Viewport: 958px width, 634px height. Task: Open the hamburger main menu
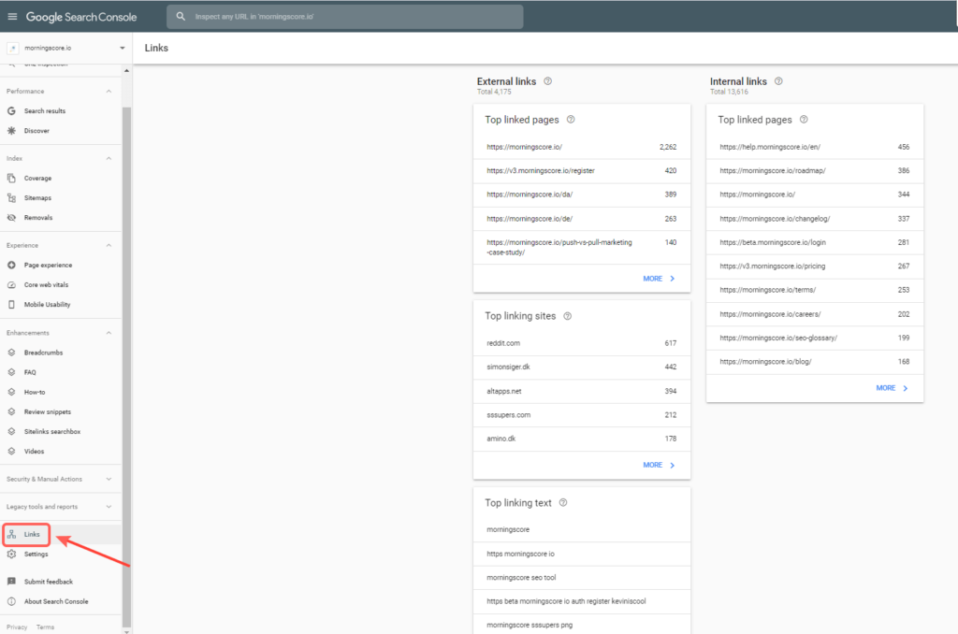click(12, 17)
